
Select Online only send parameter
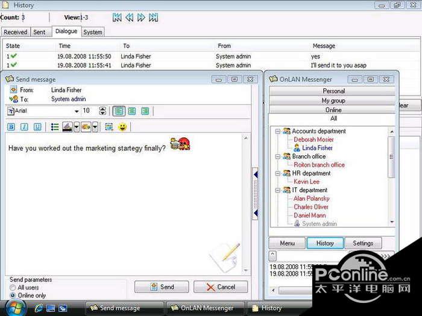click(13, 296)
